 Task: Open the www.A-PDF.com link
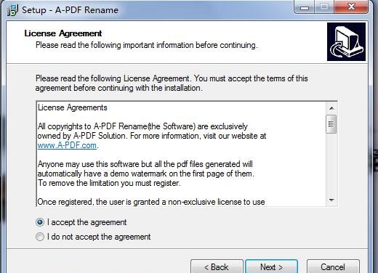(67, 145)
